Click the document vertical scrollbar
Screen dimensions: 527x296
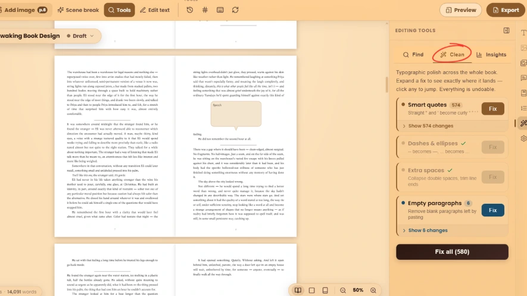click(x=386, y=84)
